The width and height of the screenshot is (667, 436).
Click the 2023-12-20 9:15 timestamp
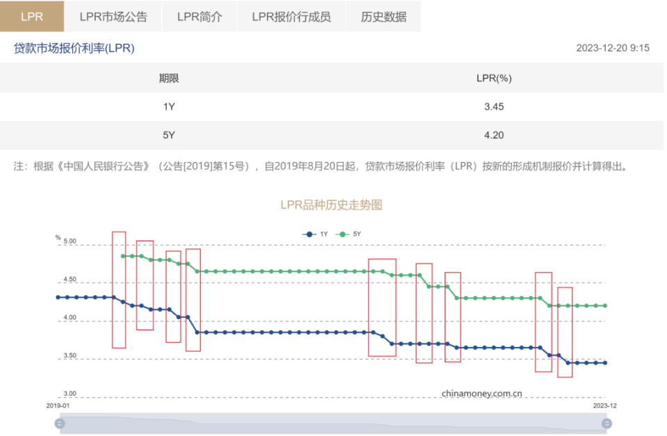(x=613, y=48)
